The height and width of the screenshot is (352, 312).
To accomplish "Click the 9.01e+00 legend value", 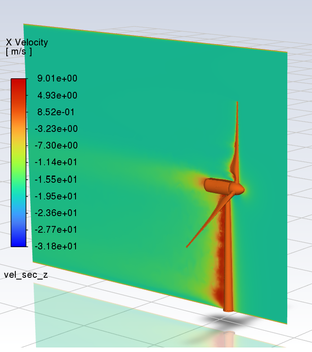I will 57,78.
